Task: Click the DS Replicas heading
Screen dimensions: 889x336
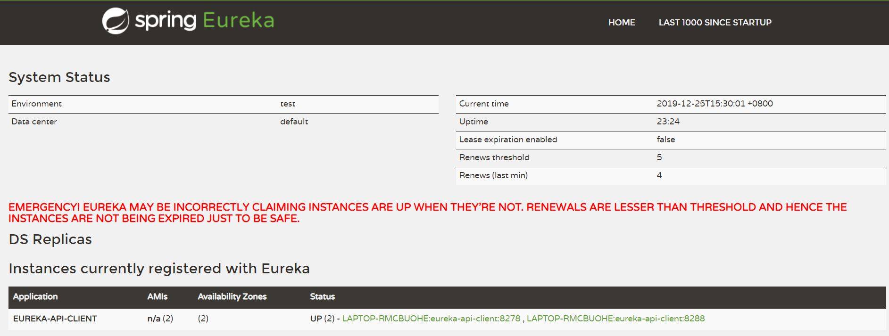Action: point(50,239)
